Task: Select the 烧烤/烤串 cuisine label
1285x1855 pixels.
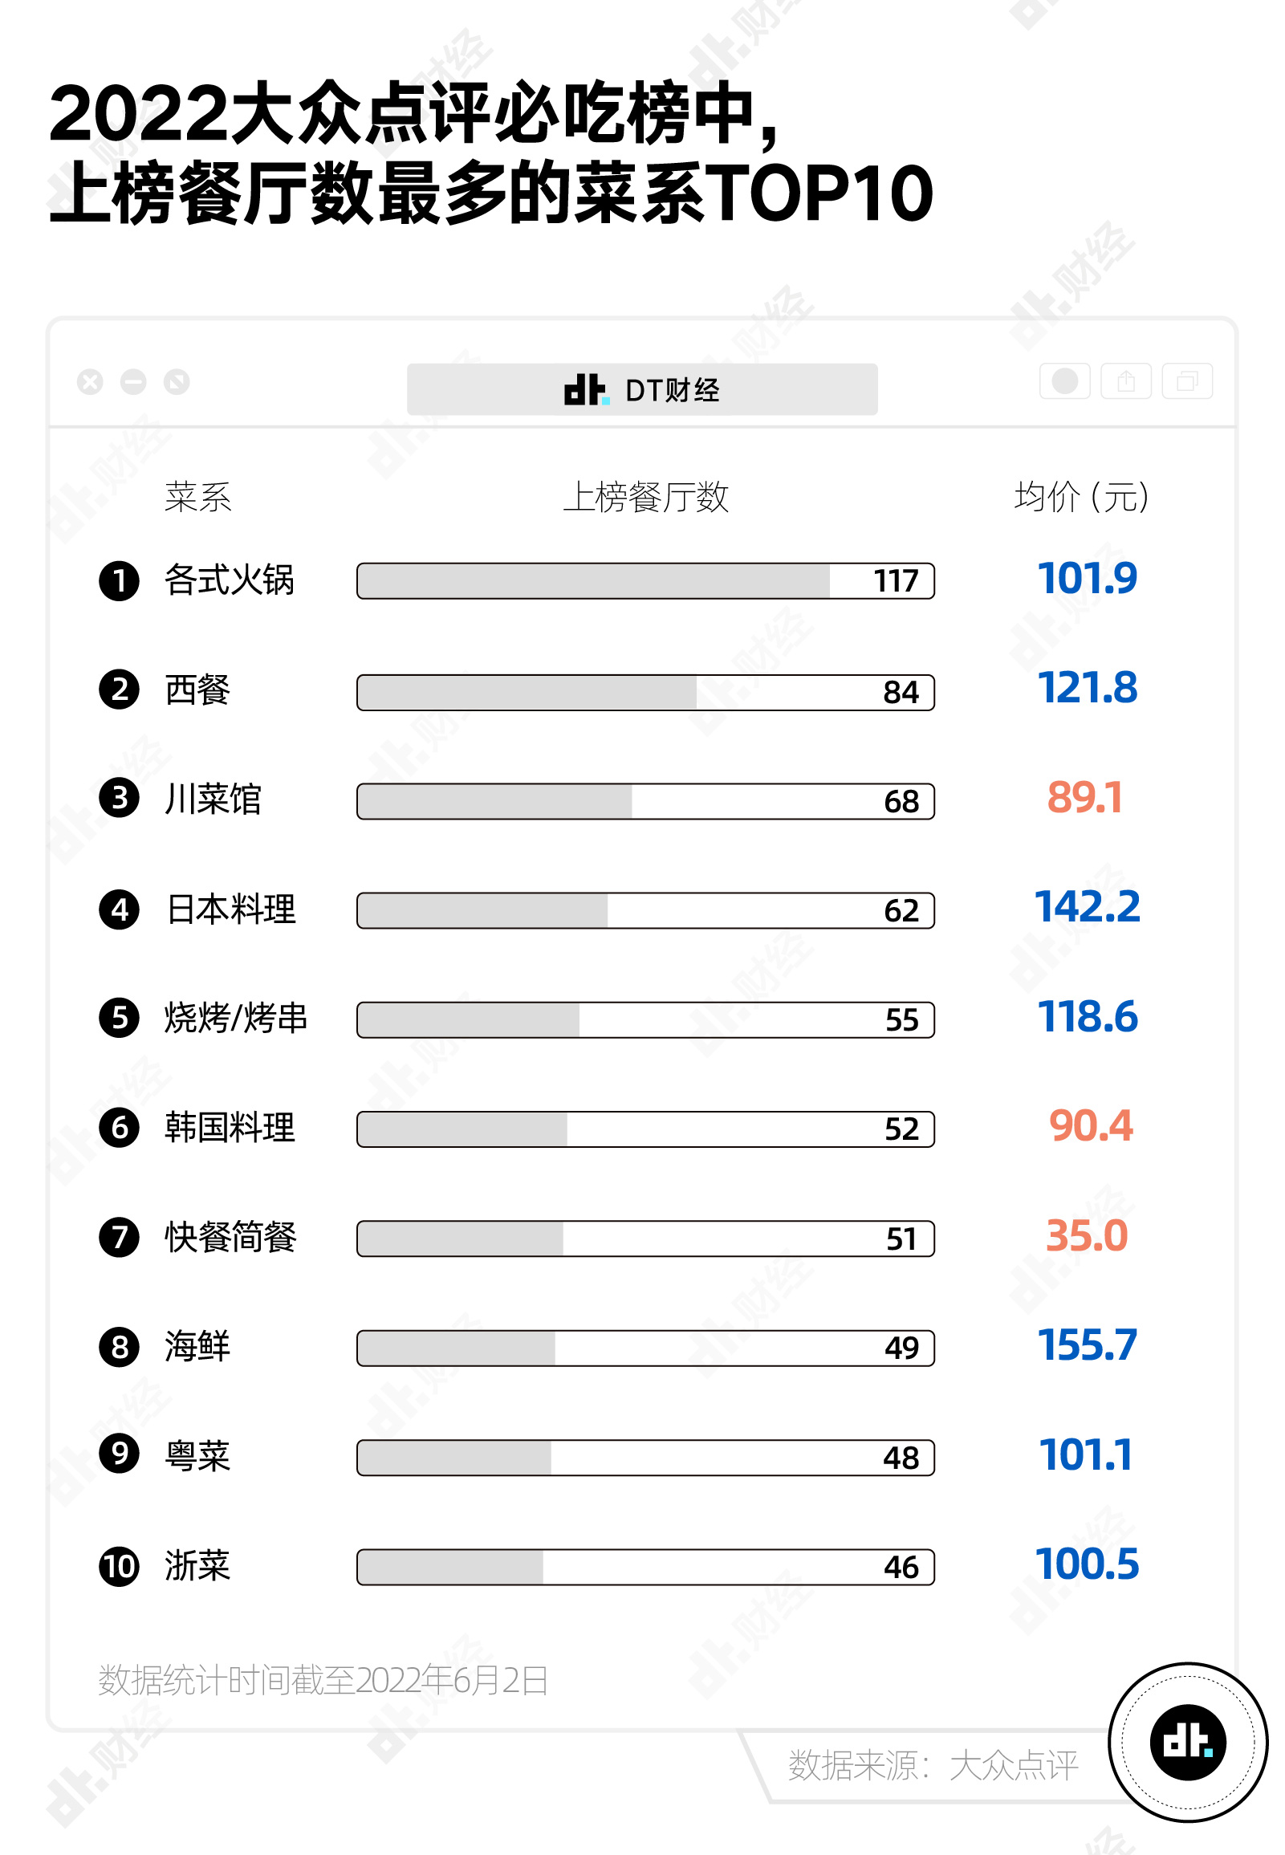Action: click(x=236, y=1019)
